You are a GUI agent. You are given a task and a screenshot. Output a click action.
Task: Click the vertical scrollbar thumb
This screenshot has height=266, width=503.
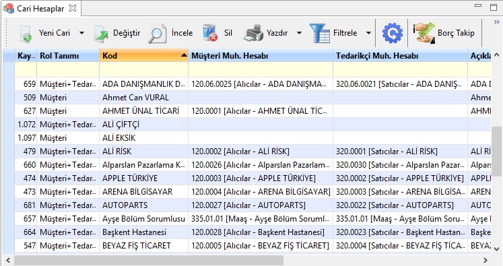(496, 151)
